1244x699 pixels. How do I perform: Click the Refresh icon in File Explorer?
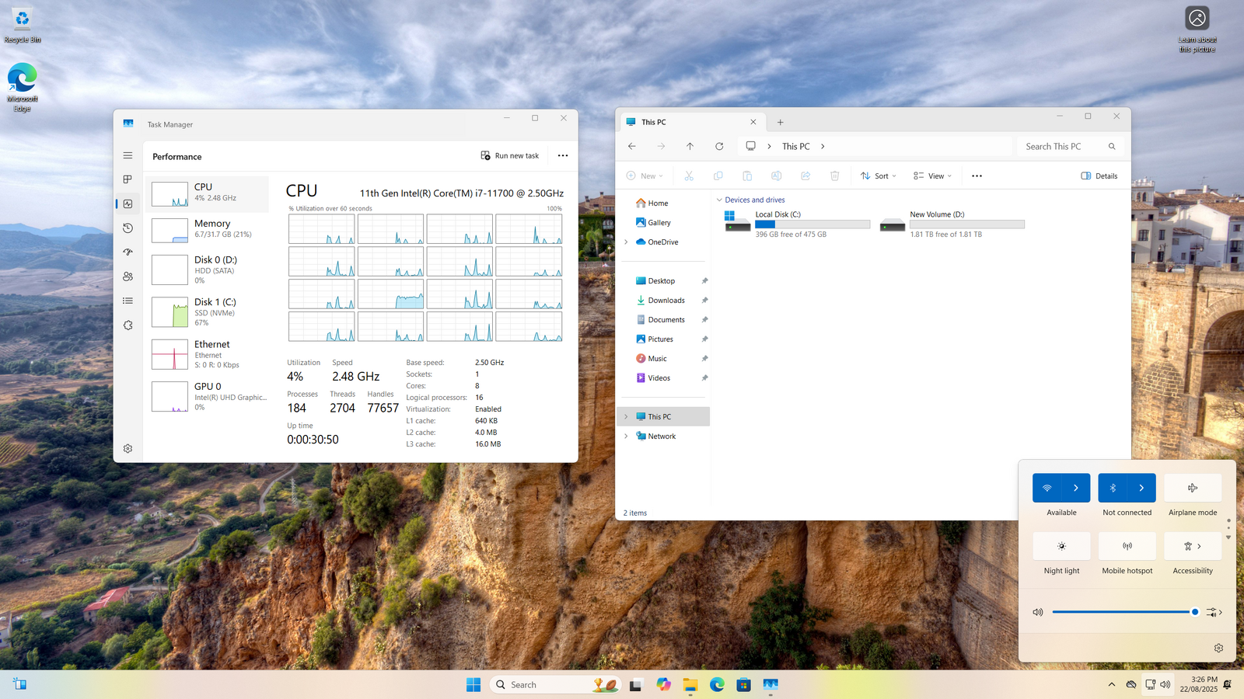point(719,146)
